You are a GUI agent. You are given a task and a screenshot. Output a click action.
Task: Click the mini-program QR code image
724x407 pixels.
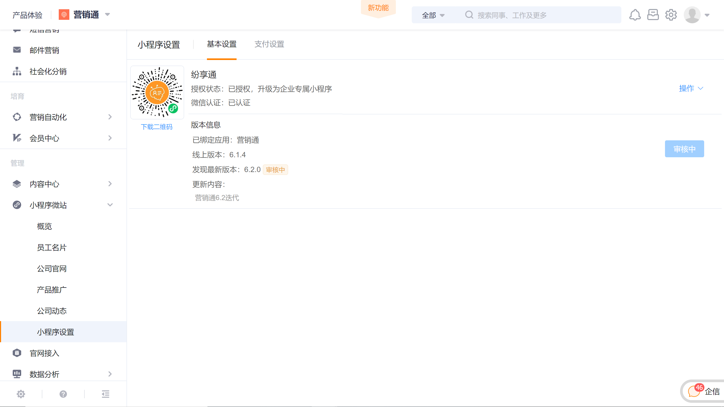pyautogui.click(x=157, y=92)
